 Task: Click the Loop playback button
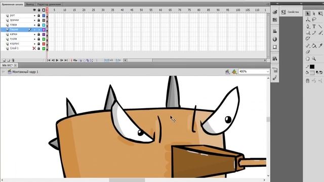click(x=75, y=60)
